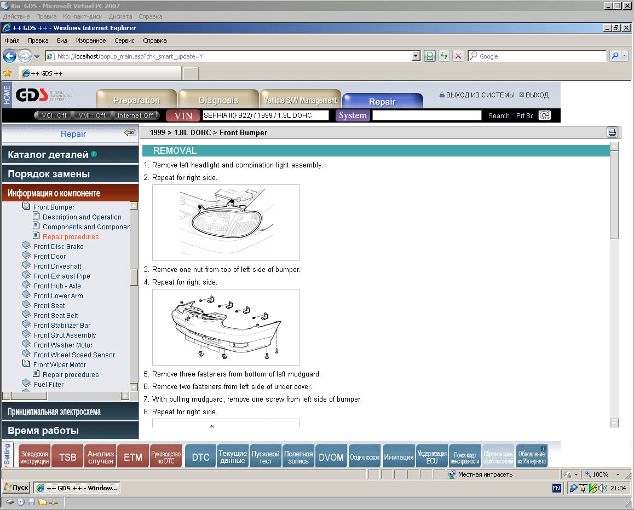Click the volume icon in system tray
The image size is (634, 510).
[603, 488]
